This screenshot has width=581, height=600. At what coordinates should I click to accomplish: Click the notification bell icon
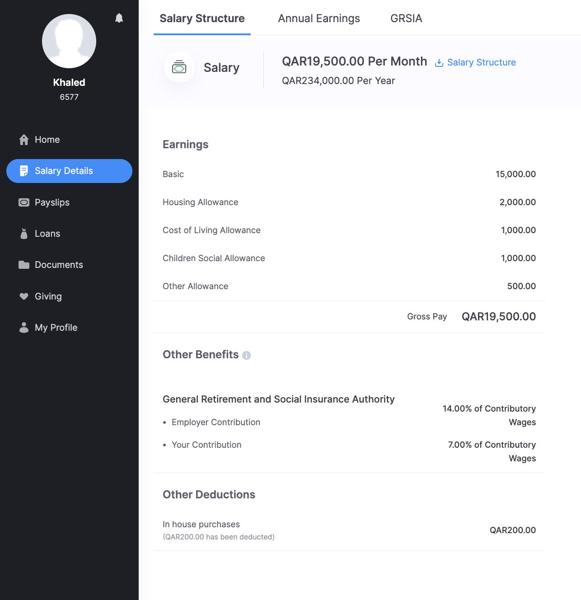[119, 18]
